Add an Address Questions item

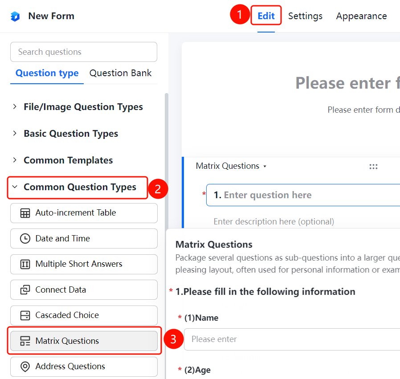[x=84, y=367]
